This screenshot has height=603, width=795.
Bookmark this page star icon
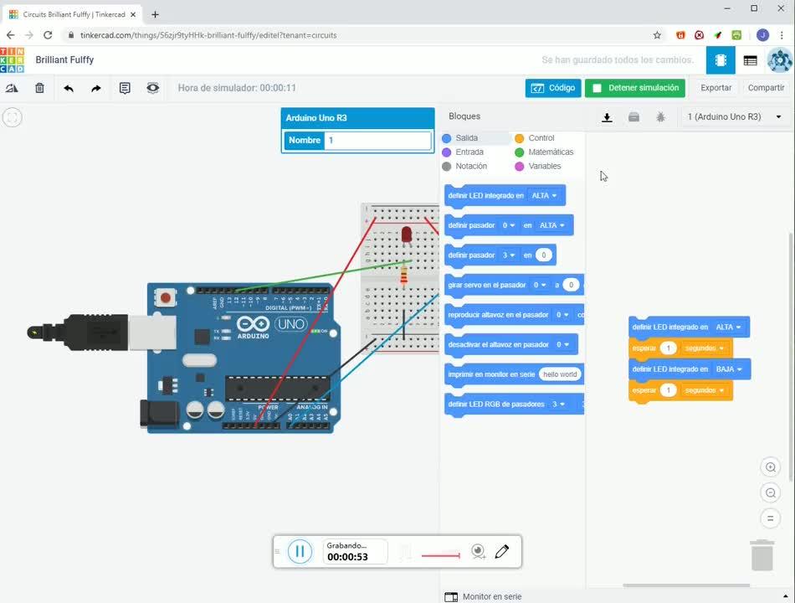(657, 35)
